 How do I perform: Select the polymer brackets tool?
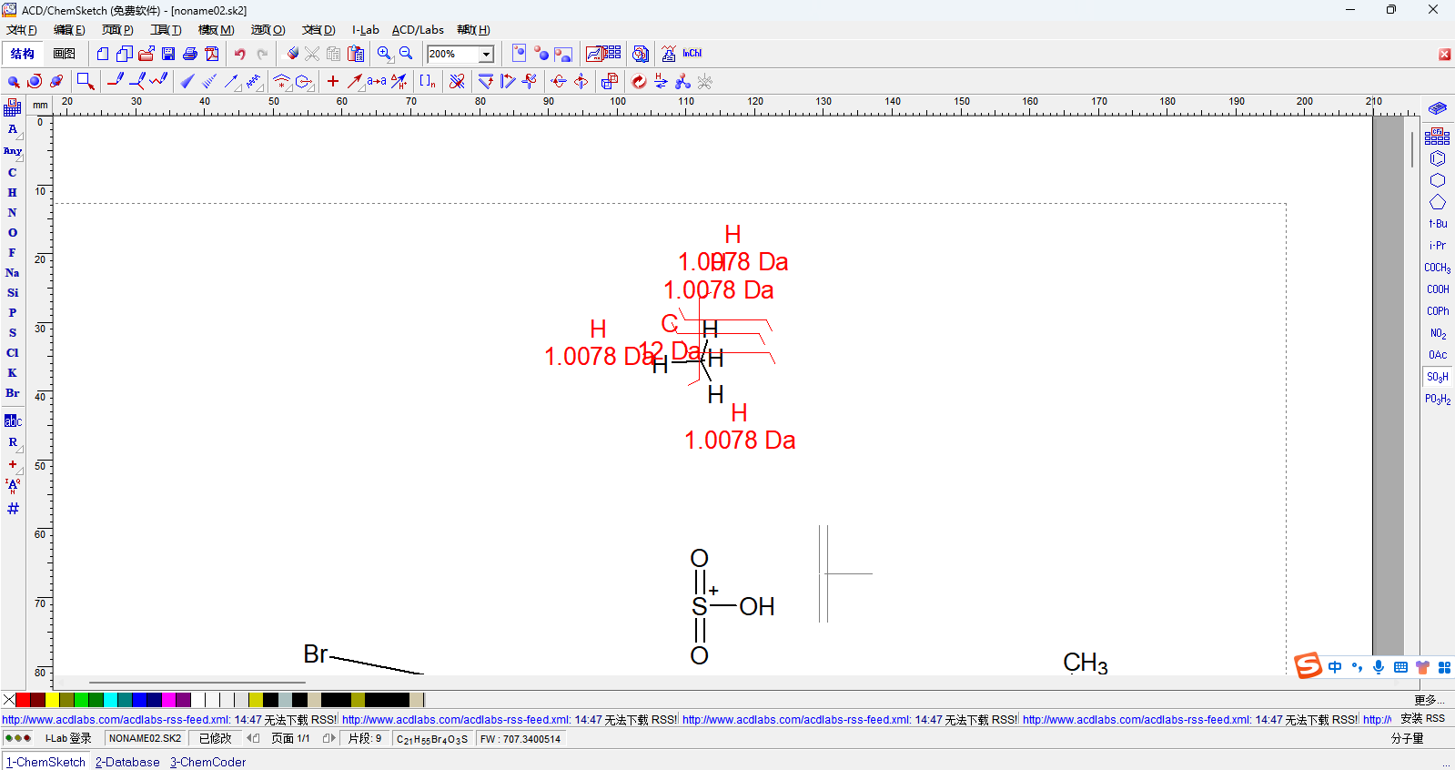pos(428,81)
